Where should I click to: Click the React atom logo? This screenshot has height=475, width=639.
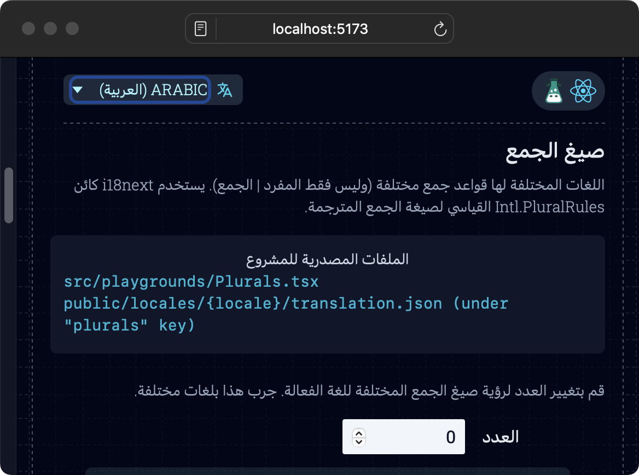(584, 91)
